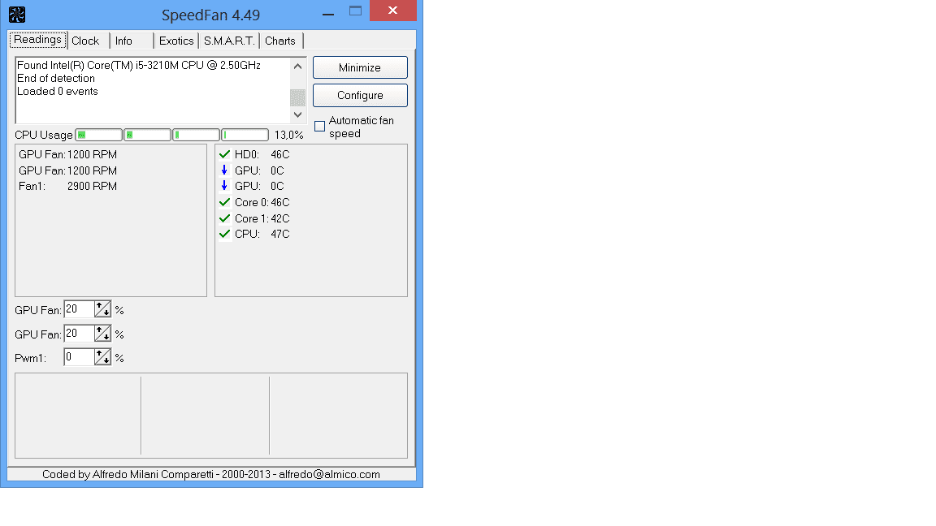Open the Clock tab
The height and width of the screenshot is (526, 936).
click(85, 41)
